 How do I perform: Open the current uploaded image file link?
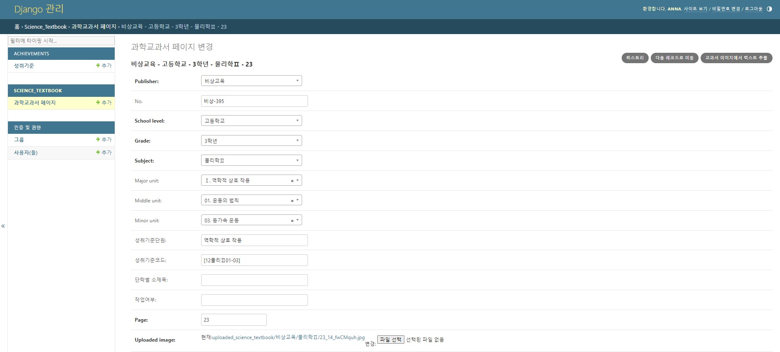(x=288, y=337)
